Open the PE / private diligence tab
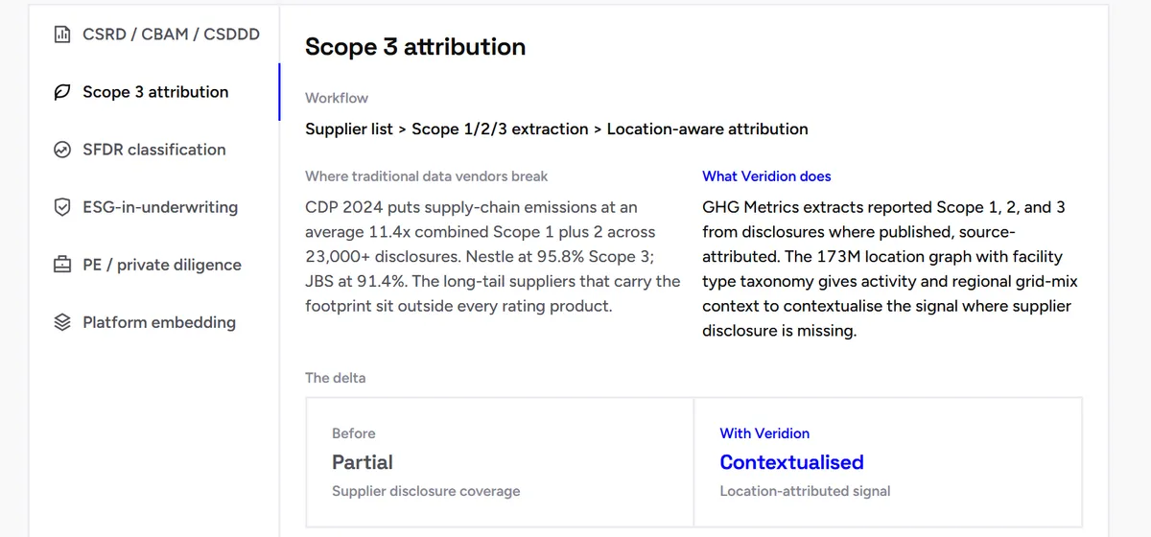The height and width of the screenshot is (537, 1151). (x=153, y=265)
